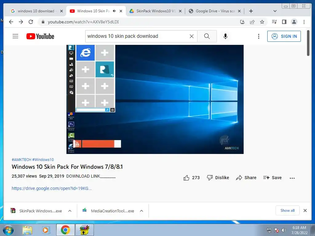This screenshot has height=236, width=315.
Task: Launch Windows Media Player from taskbar
Action: pos(46,230)
